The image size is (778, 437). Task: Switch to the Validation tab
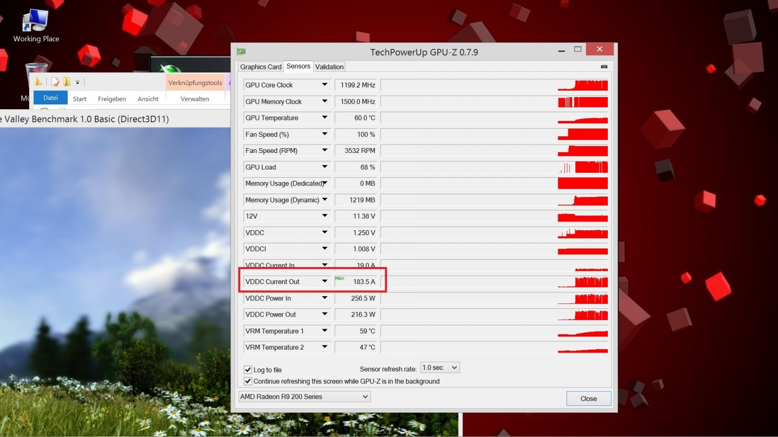click(x=329, y=67)
